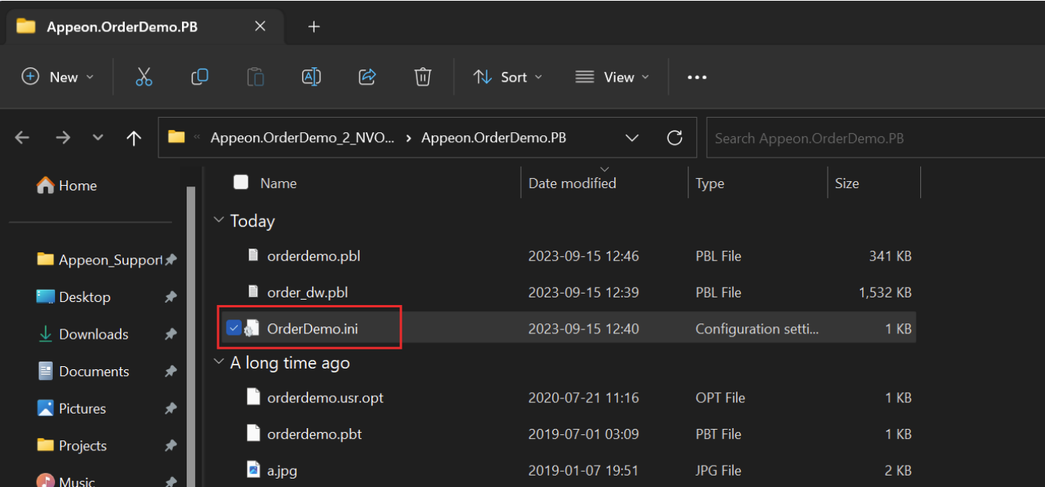The width and height of the screenshot is (1045, 487).
Task: Select the orderdemo.pbt file name
Action: point(314,434)
